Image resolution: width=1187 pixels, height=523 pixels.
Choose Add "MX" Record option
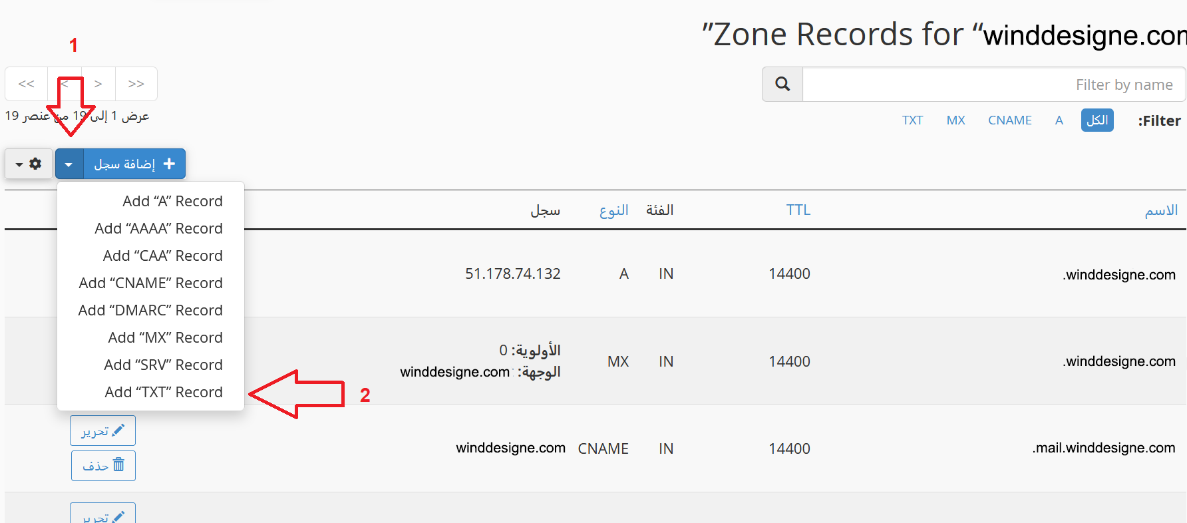pos(165,337)
